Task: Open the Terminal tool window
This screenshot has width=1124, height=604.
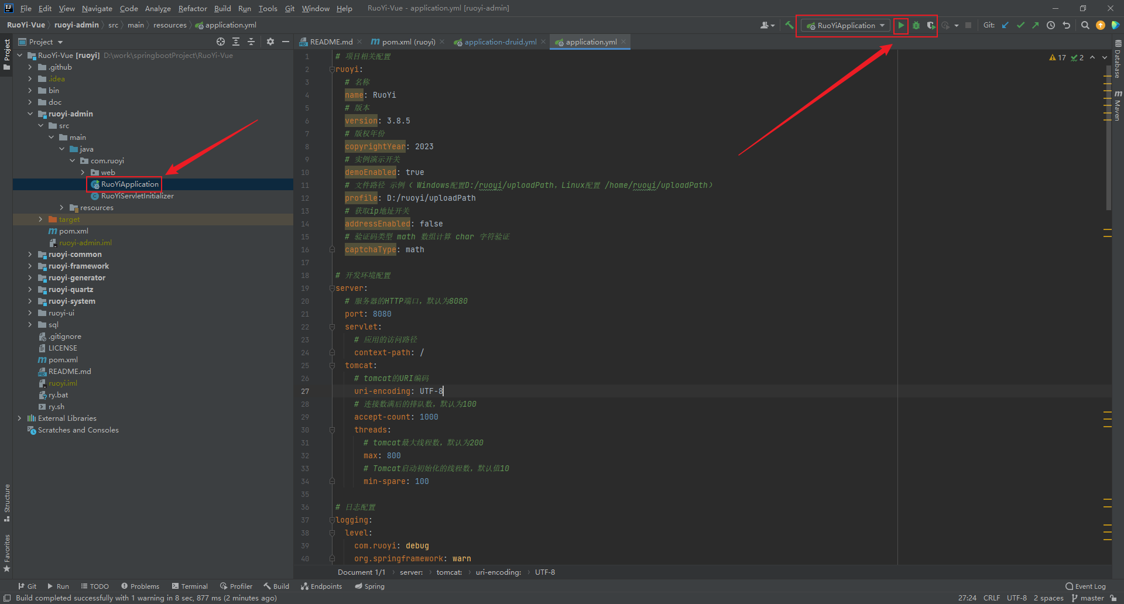Action: click(x=190, y=586)
